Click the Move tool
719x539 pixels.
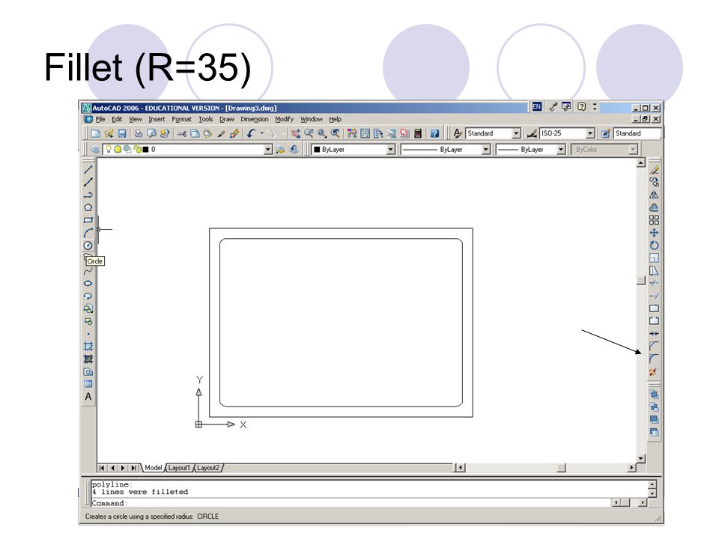[x=655, y=233]
